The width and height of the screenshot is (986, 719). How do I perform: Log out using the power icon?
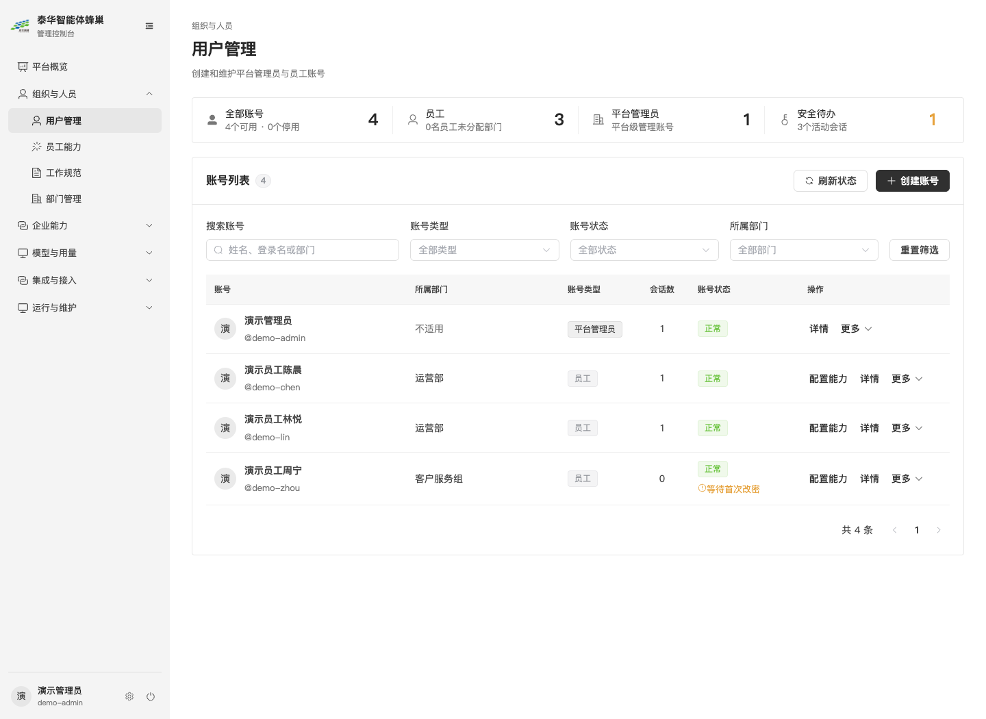pyautogui.click(x=151, y=696)
